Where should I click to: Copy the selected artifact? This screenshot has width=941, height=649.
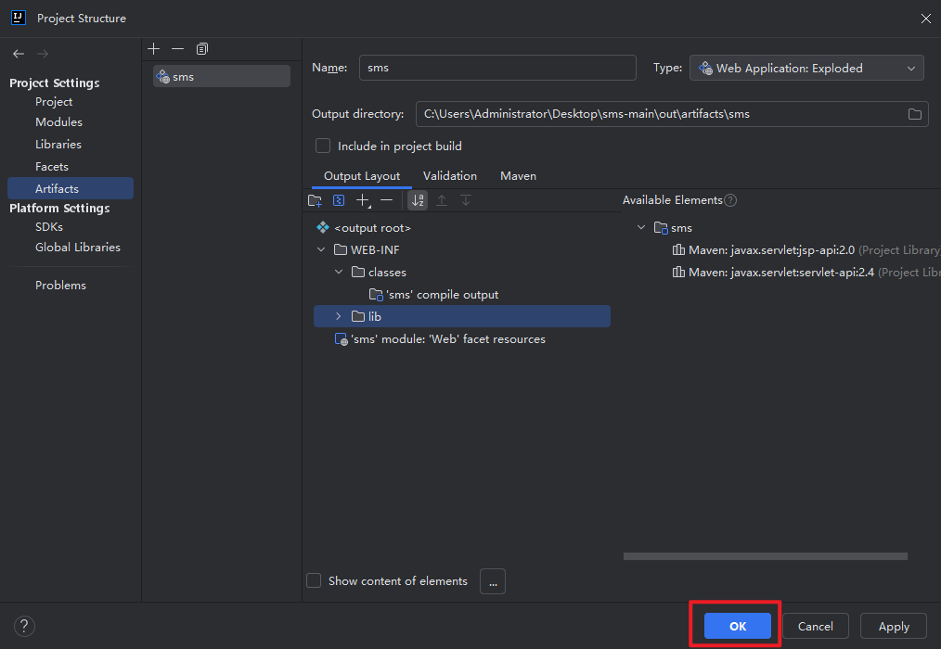[x=202, y=48]
